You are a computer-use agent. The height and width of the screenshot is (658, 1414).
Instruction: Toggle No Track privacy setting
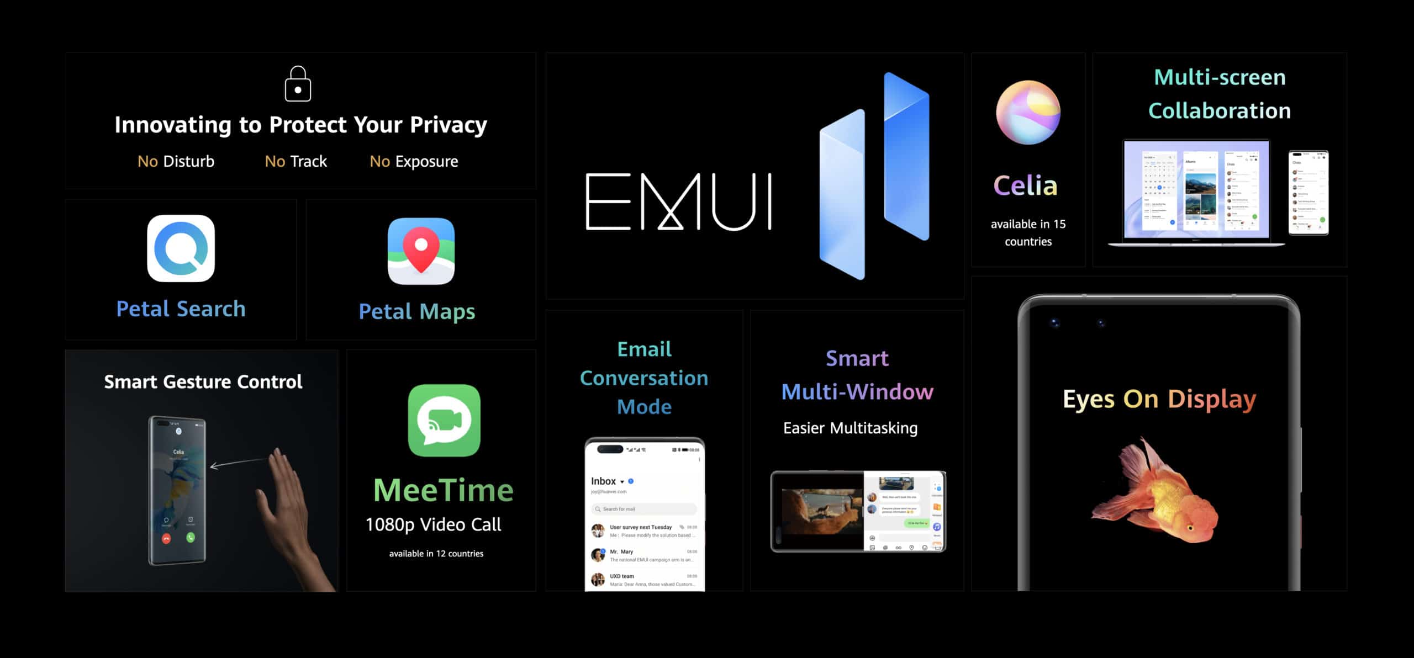point(295,162)
